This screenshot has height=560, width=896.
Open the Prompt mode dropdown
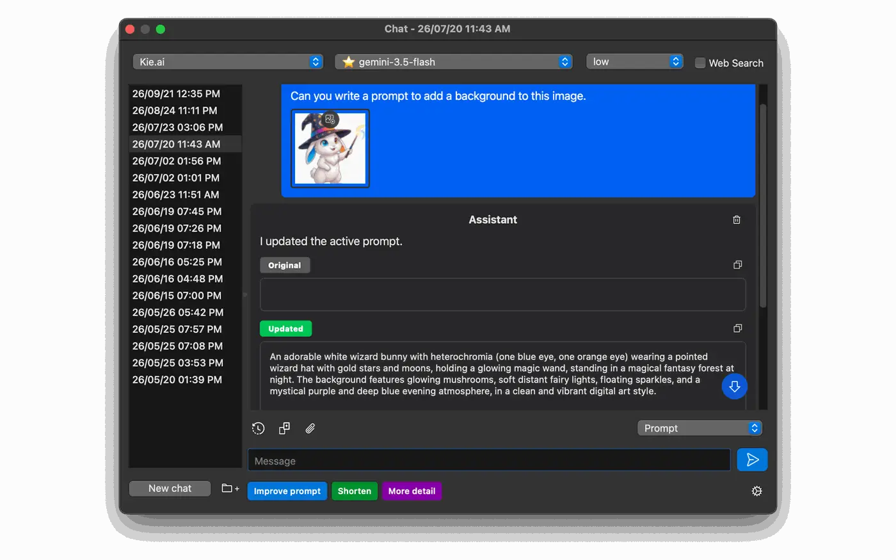[700, 428]
